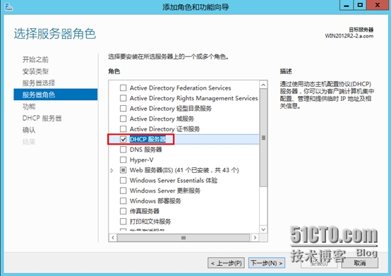Close the 添加角色和功能向导 window
The width and height of the screenshot is (391, 276).
(x=378, y=5)
